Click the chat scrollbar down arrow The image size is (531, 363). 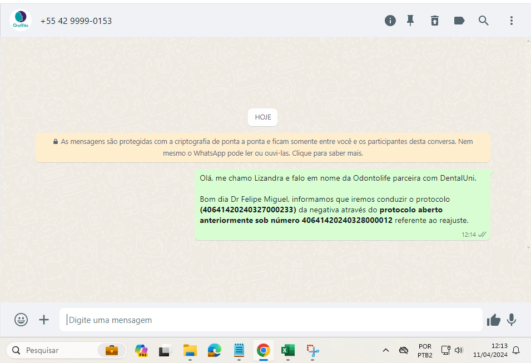tap(528, 247)
